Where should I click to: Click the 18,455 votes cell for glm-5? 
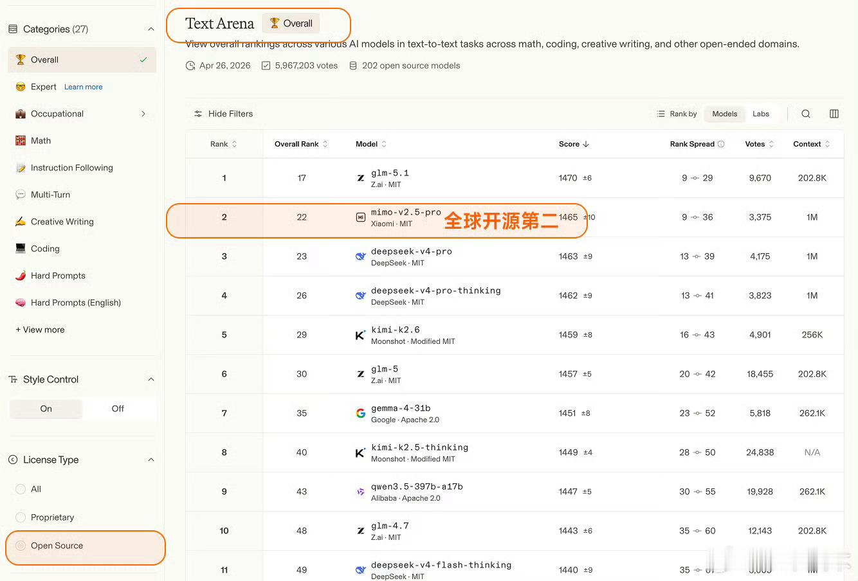pyautogui.click(x=760, y=374)
